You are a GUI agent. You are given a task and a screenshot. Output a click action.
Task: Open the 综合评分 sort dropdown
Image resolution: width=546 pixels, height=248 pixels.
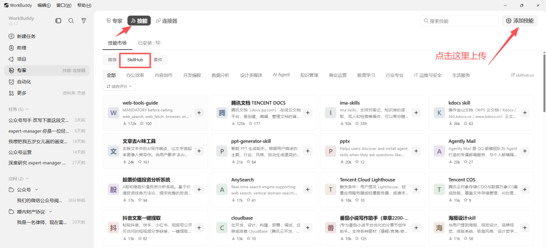pyautogui.click(x=119, y=86)
